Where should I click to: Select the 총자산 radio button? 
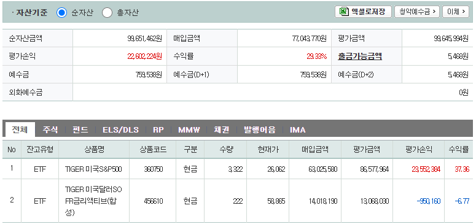107,13
